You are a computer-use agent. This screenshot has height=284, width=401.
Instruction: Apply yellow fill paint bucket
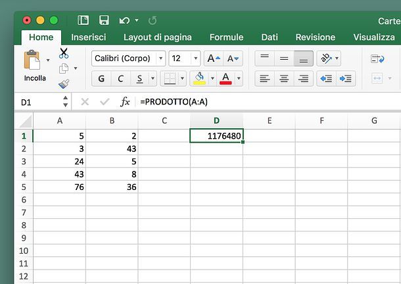(199, 78)
